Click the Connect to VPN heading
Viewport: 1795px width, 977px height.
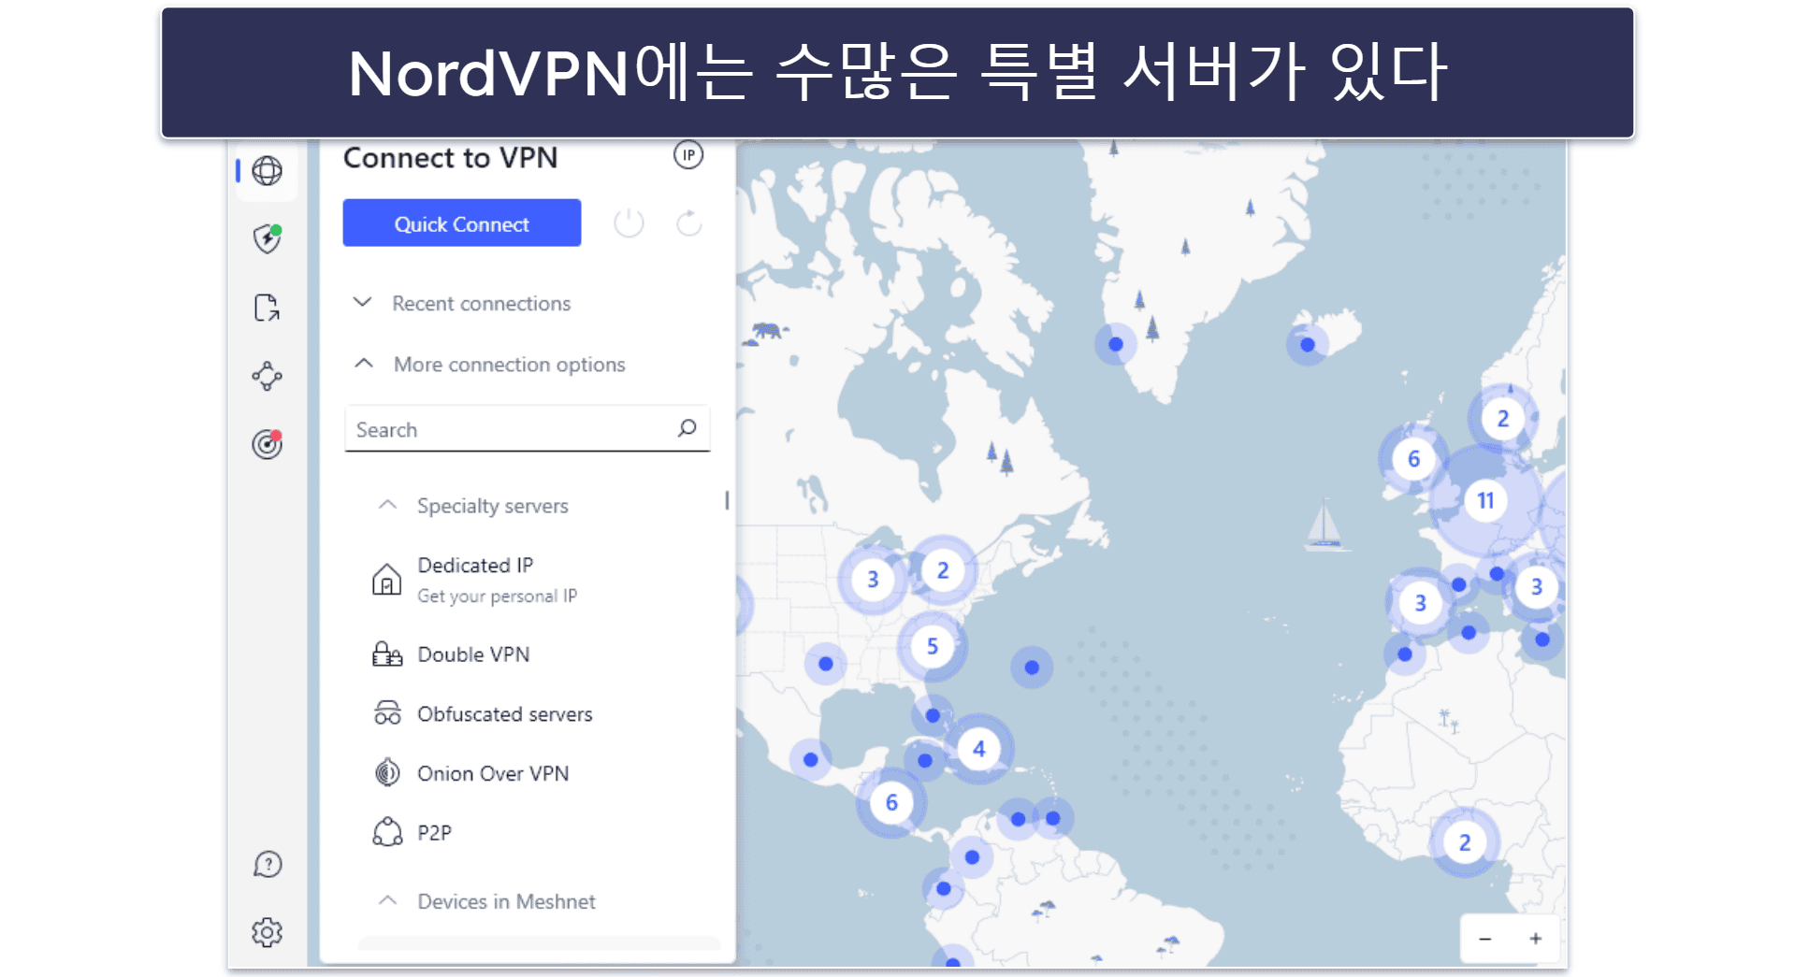tap(450, 157)
